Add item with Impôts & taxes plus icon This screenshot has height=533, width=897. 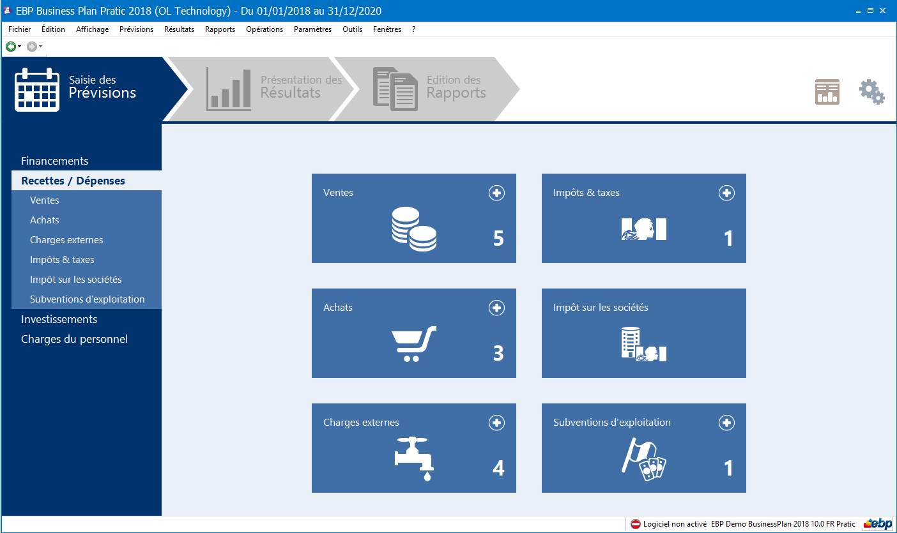[726, 193]
